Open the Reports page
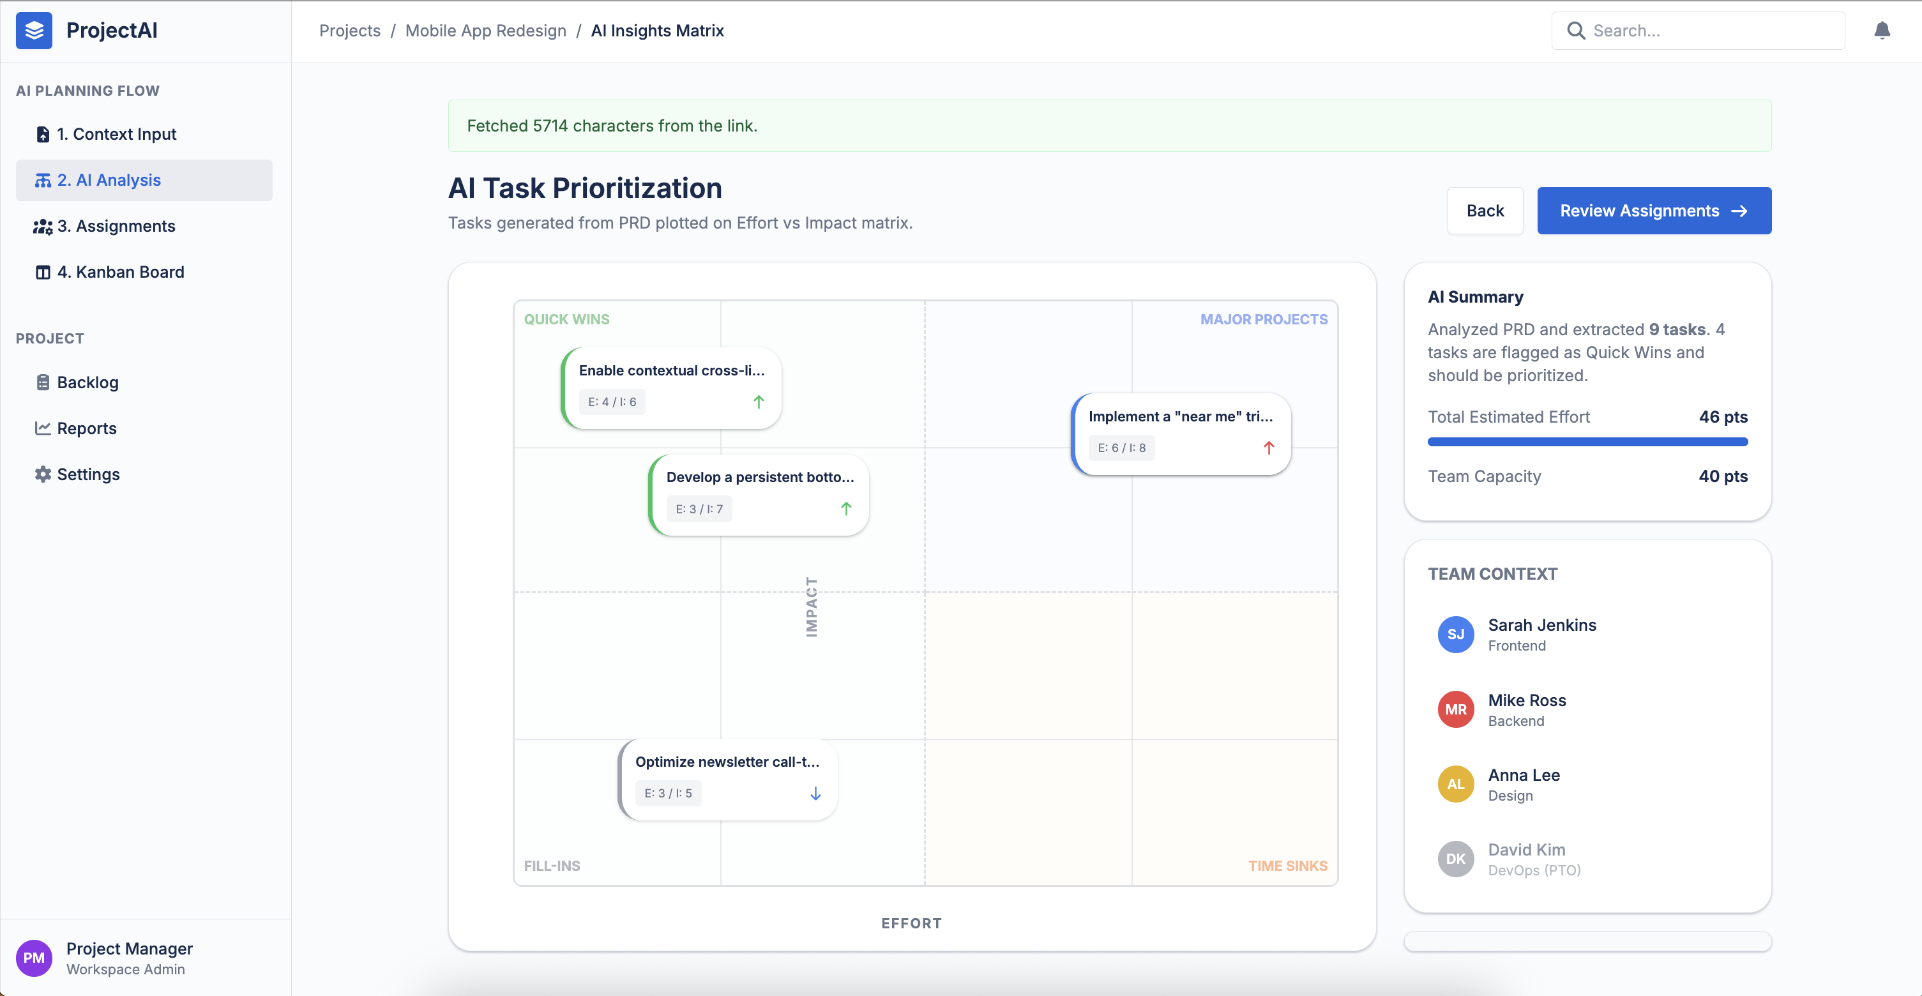1922x996 pixels. point(144,428)
